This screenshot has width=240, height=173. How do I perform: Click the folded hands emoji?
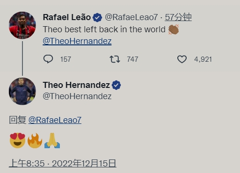52,140
